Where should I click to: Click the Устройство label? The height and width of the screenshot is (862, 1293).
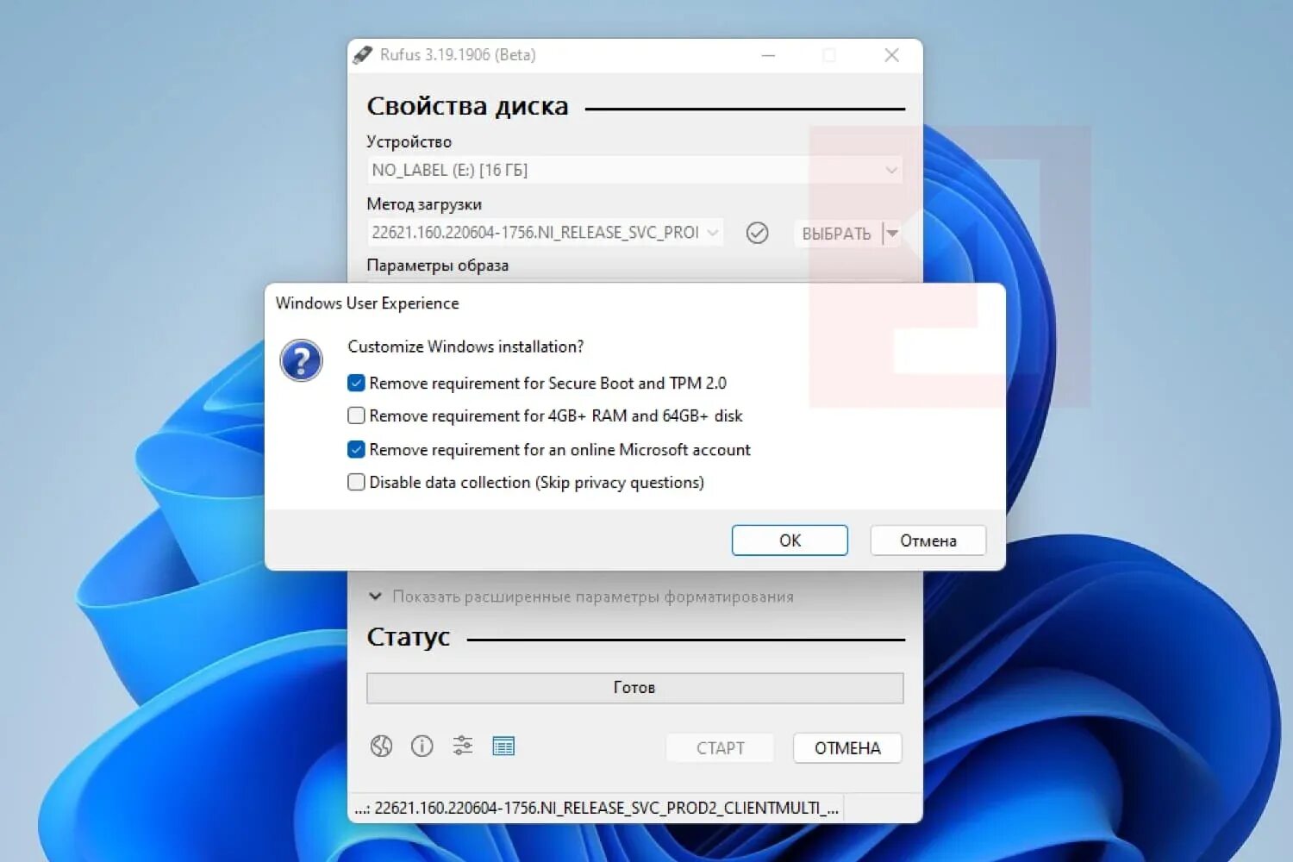[409, 141]
